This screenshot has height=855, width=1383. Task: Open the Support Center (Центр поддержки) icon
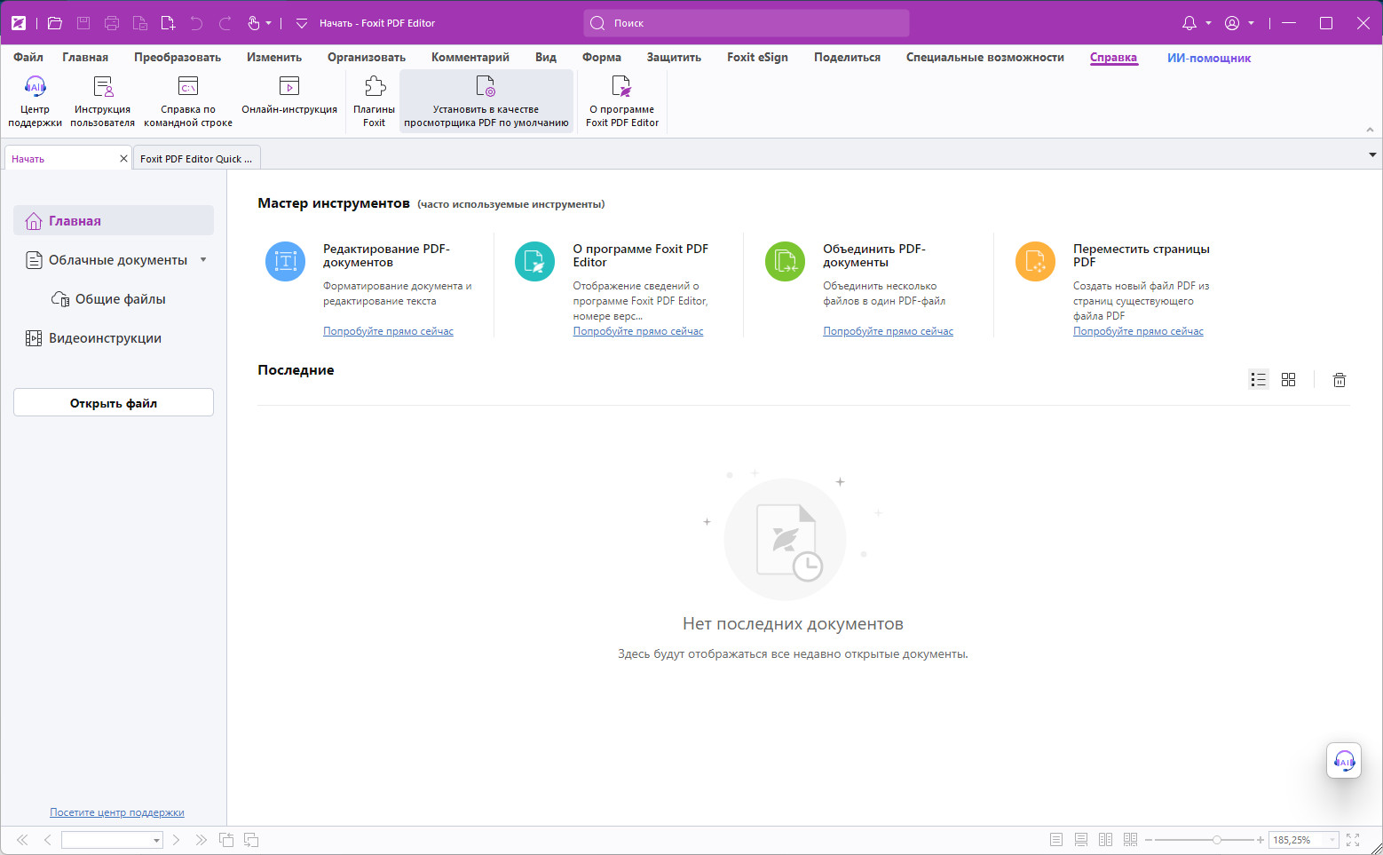35,87
